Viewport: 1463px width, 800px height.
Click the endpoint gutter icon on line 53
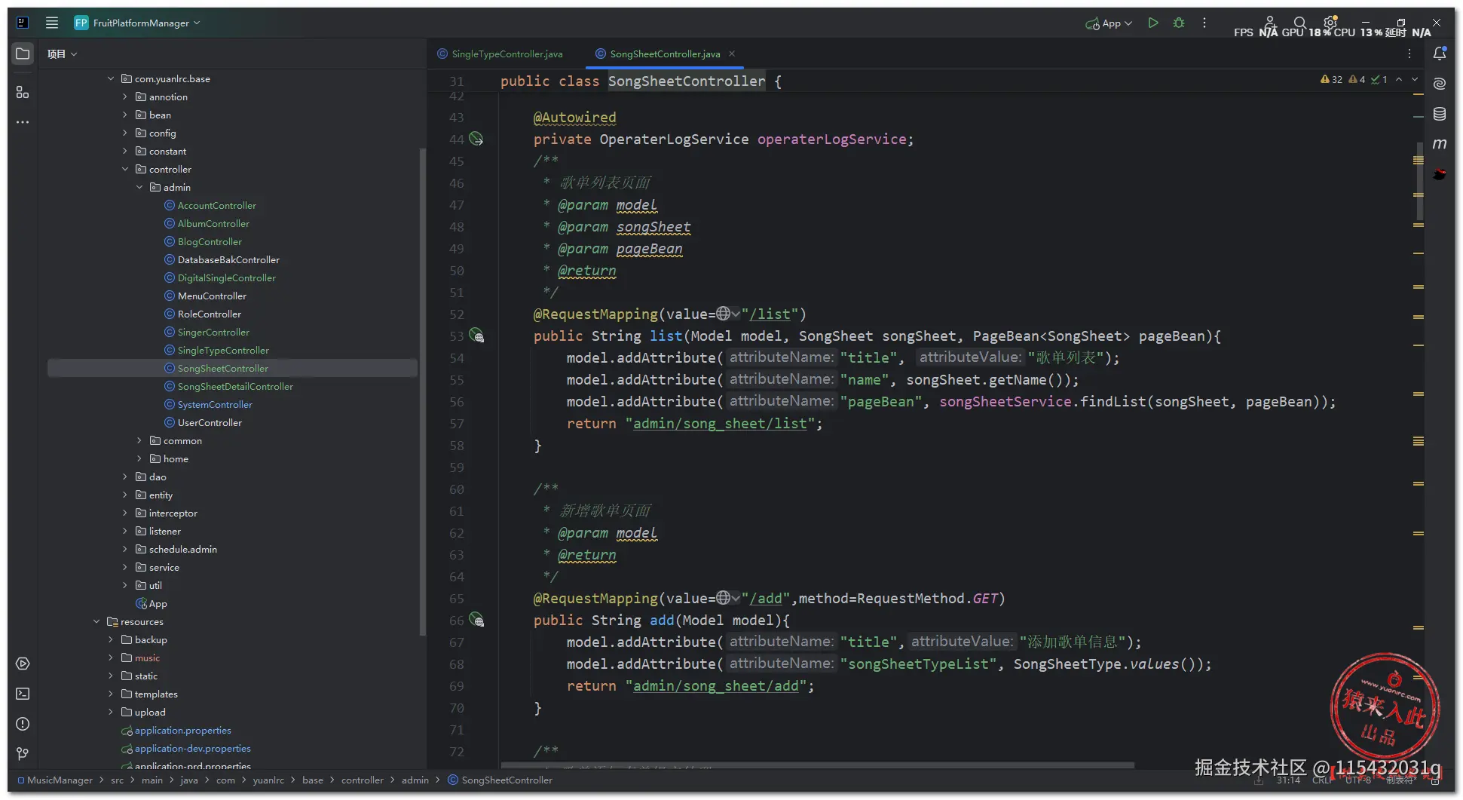[476, 336]
